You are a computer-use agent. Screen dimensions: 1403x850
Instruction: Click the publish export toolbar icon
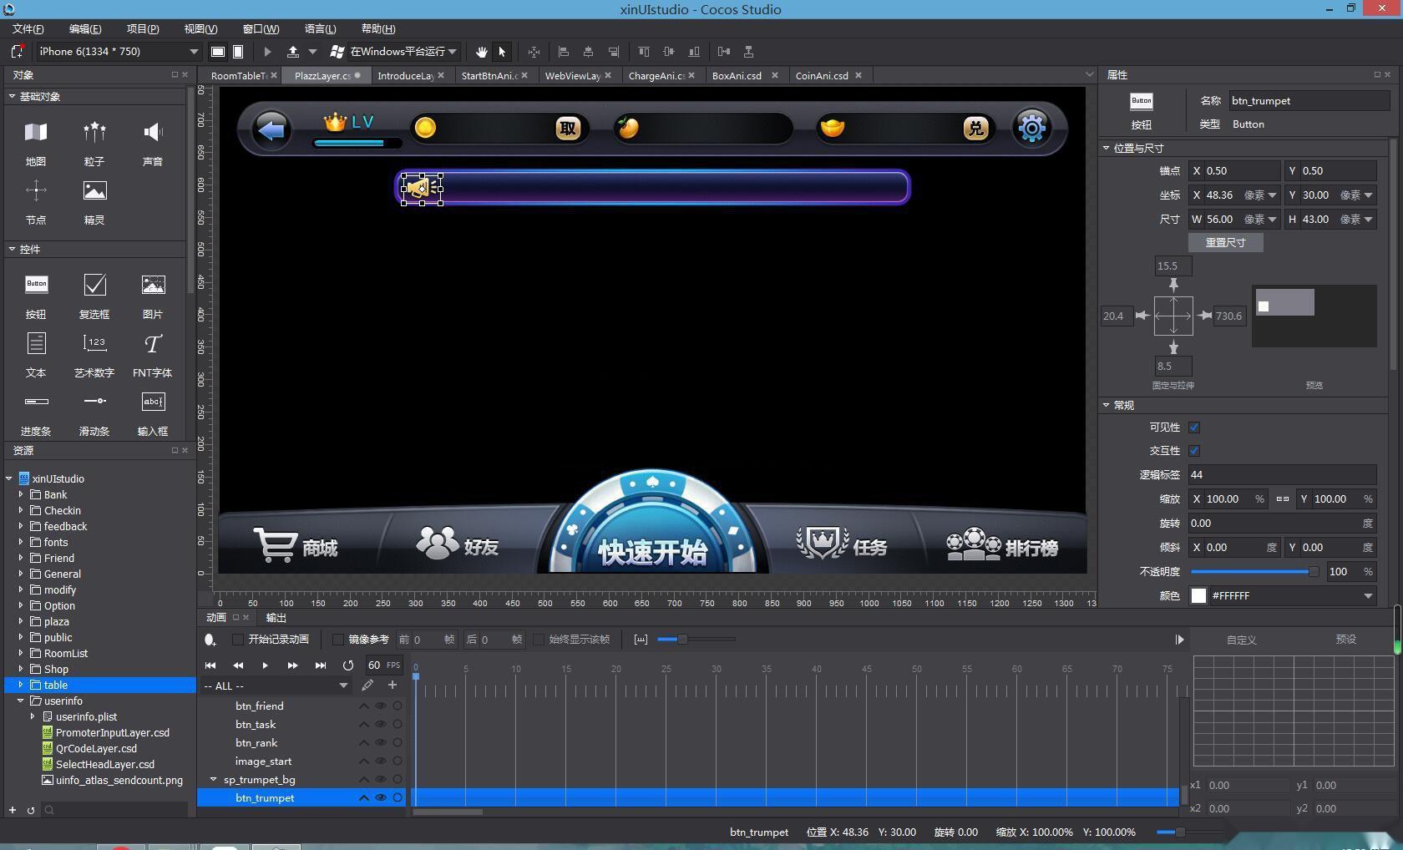tap(293, 52)
